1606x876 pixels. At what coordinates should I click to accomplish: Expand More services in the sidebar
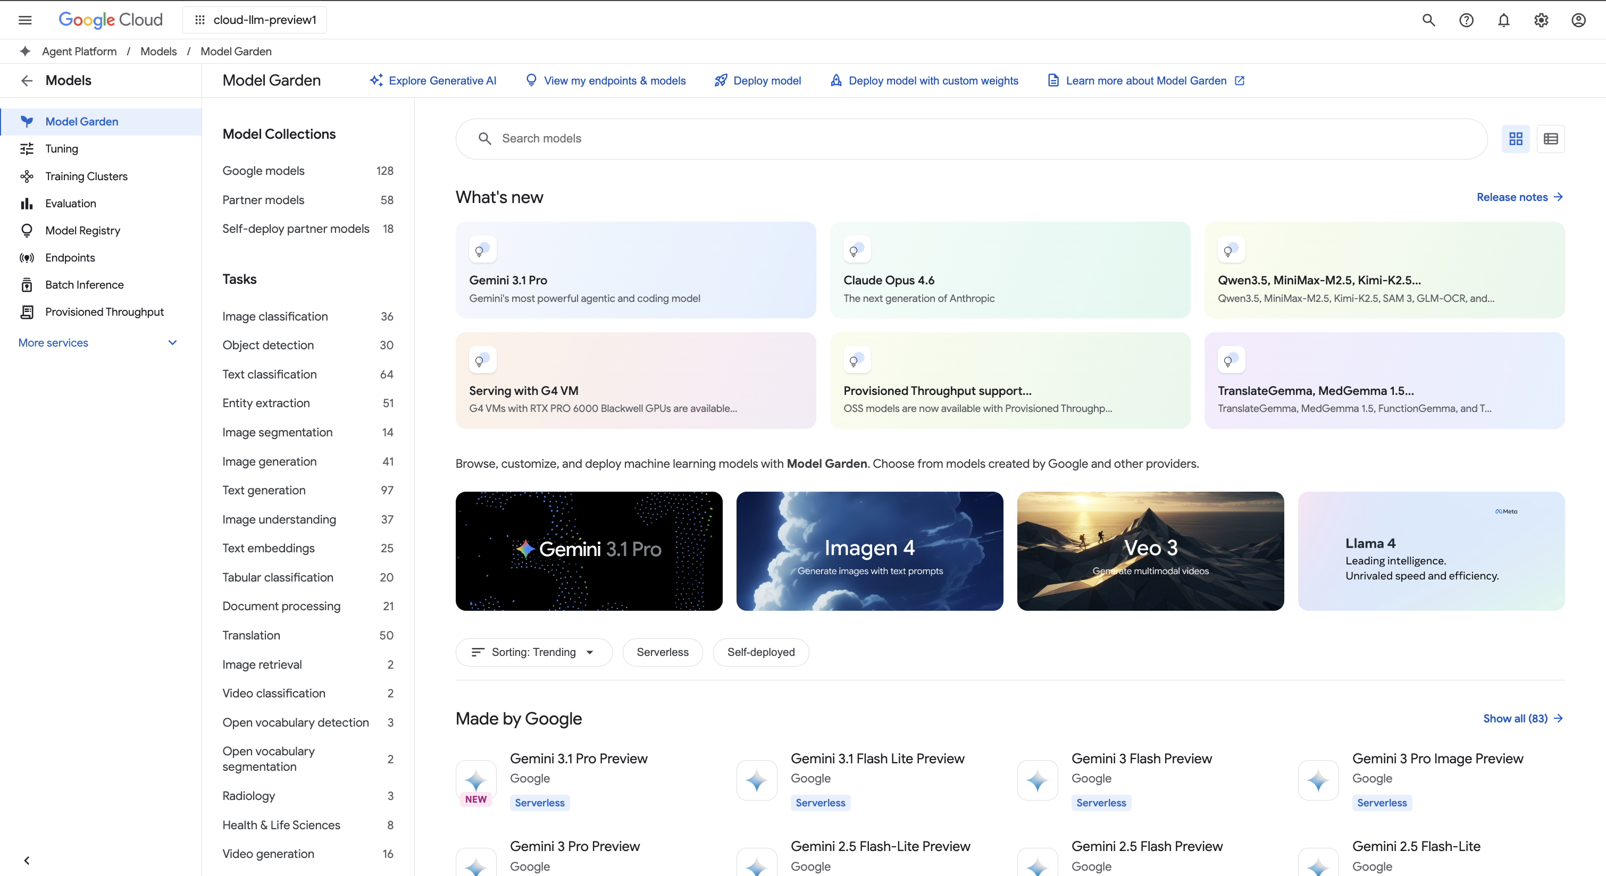click(53, 342)
